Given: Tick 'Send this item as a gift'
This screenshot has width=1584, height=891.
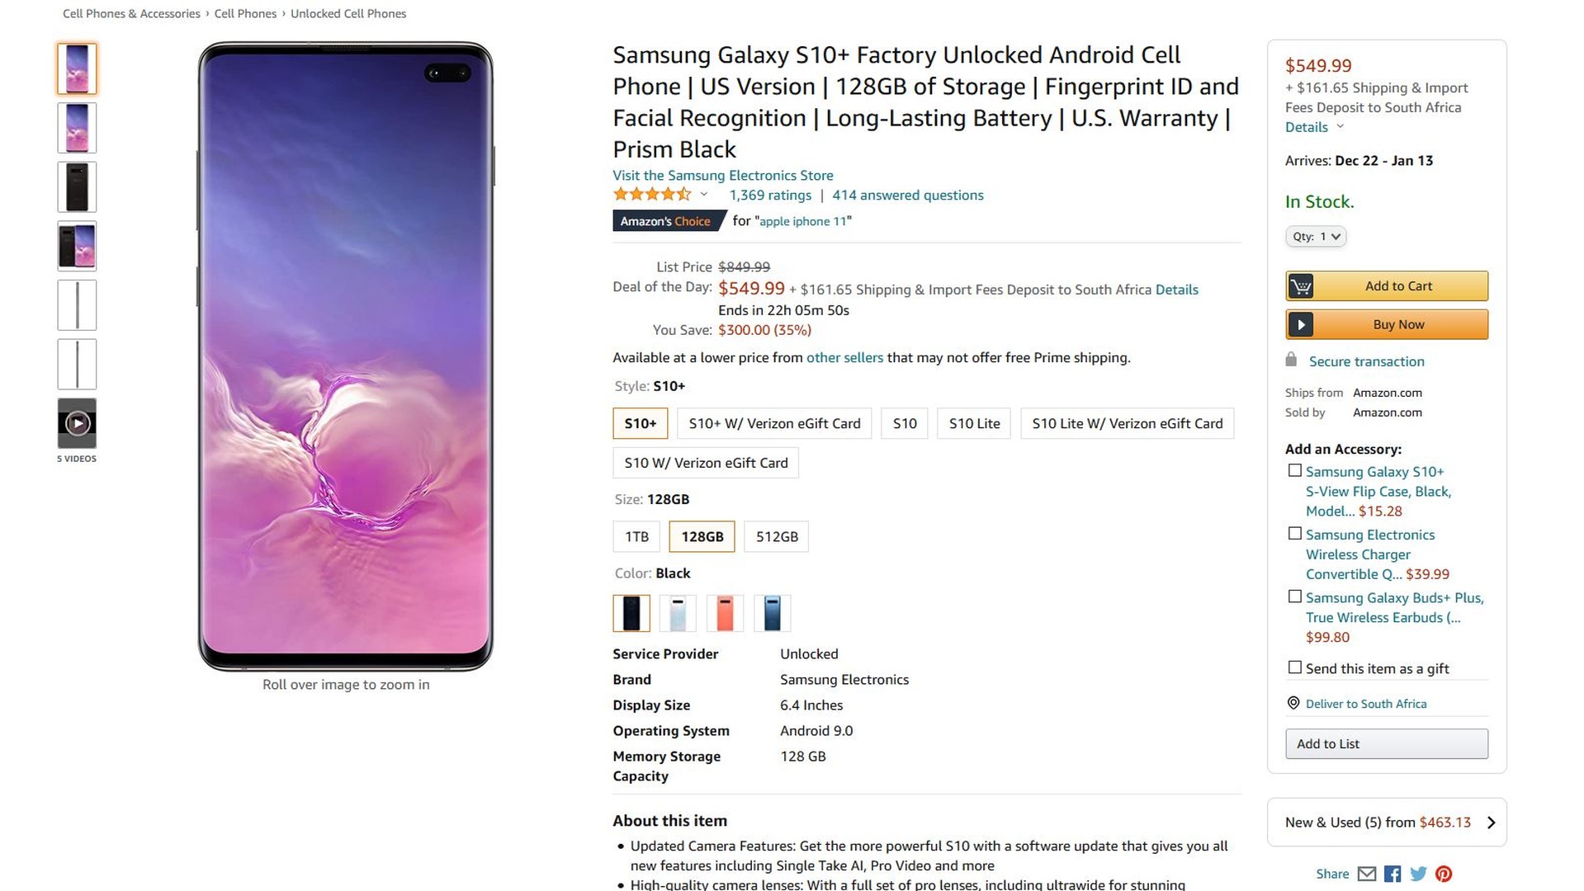Looking at the screenshot, I should pyautogui.click(x=1295, y=667).
